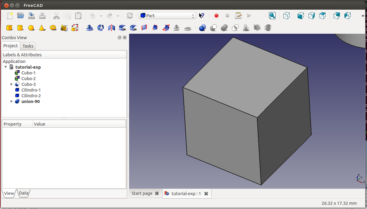Image resolution: width=367 pixels, height=209 pixels.
Task: Open the Mirror tool
Action: 112,28
